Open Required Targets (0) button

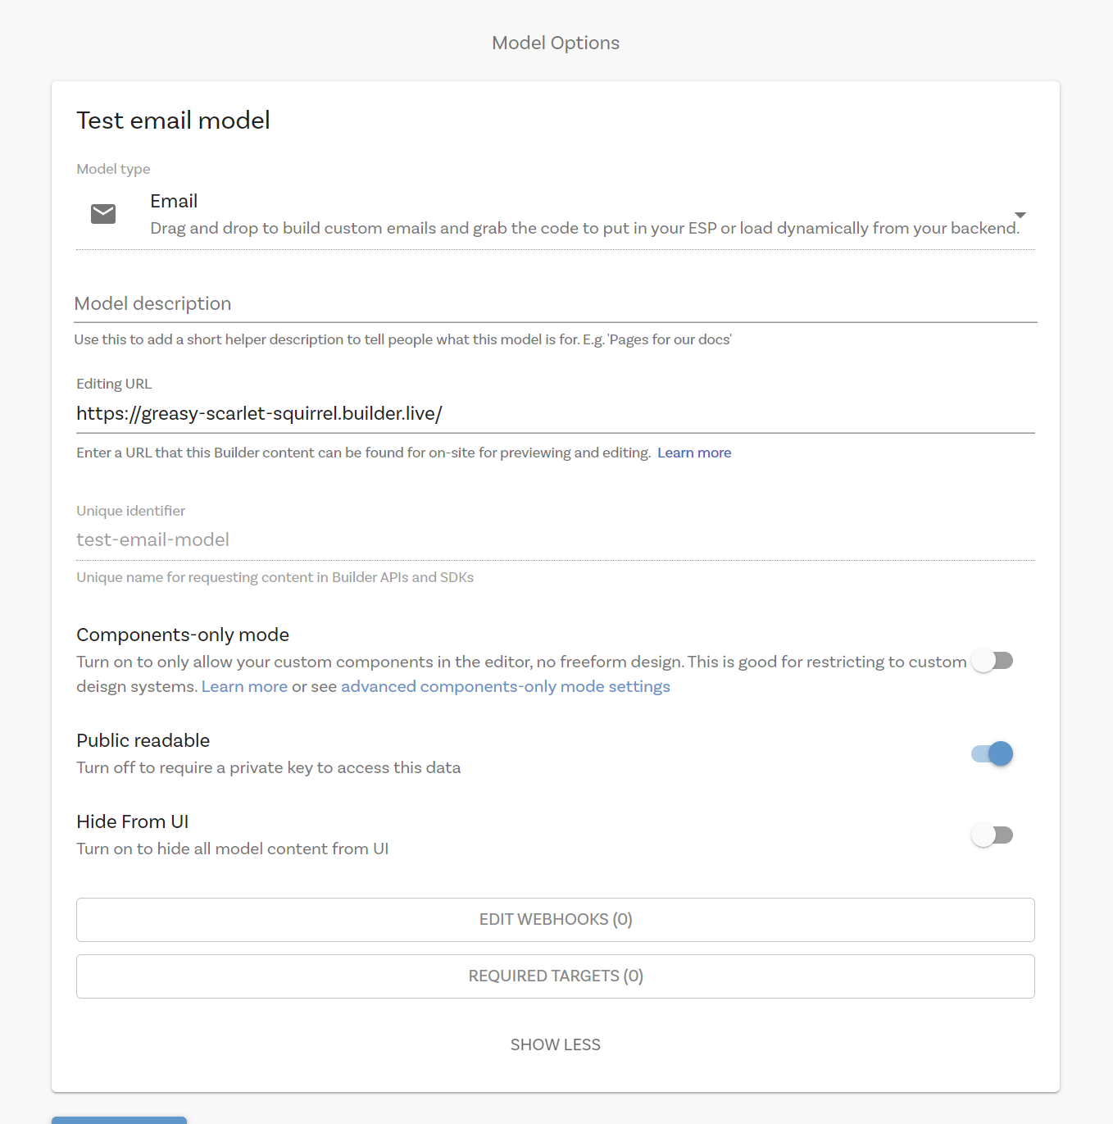click(555, 976)
